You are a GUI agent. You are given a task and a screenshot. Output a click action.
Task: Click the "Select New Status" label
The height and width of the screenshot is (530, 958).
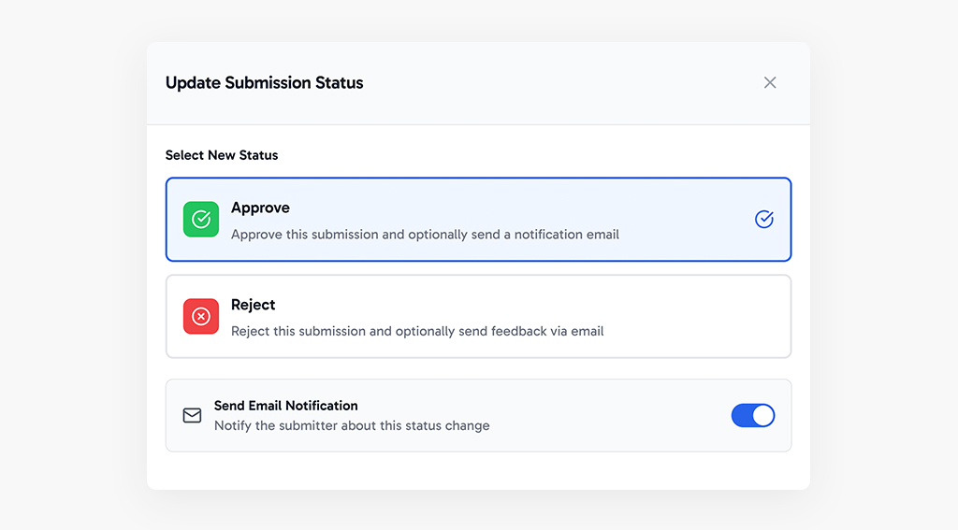point(222,155)
